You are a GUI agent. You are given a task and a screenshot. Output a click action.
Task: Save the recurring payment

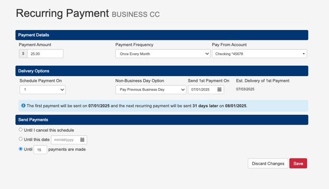(x=298, y=163)
